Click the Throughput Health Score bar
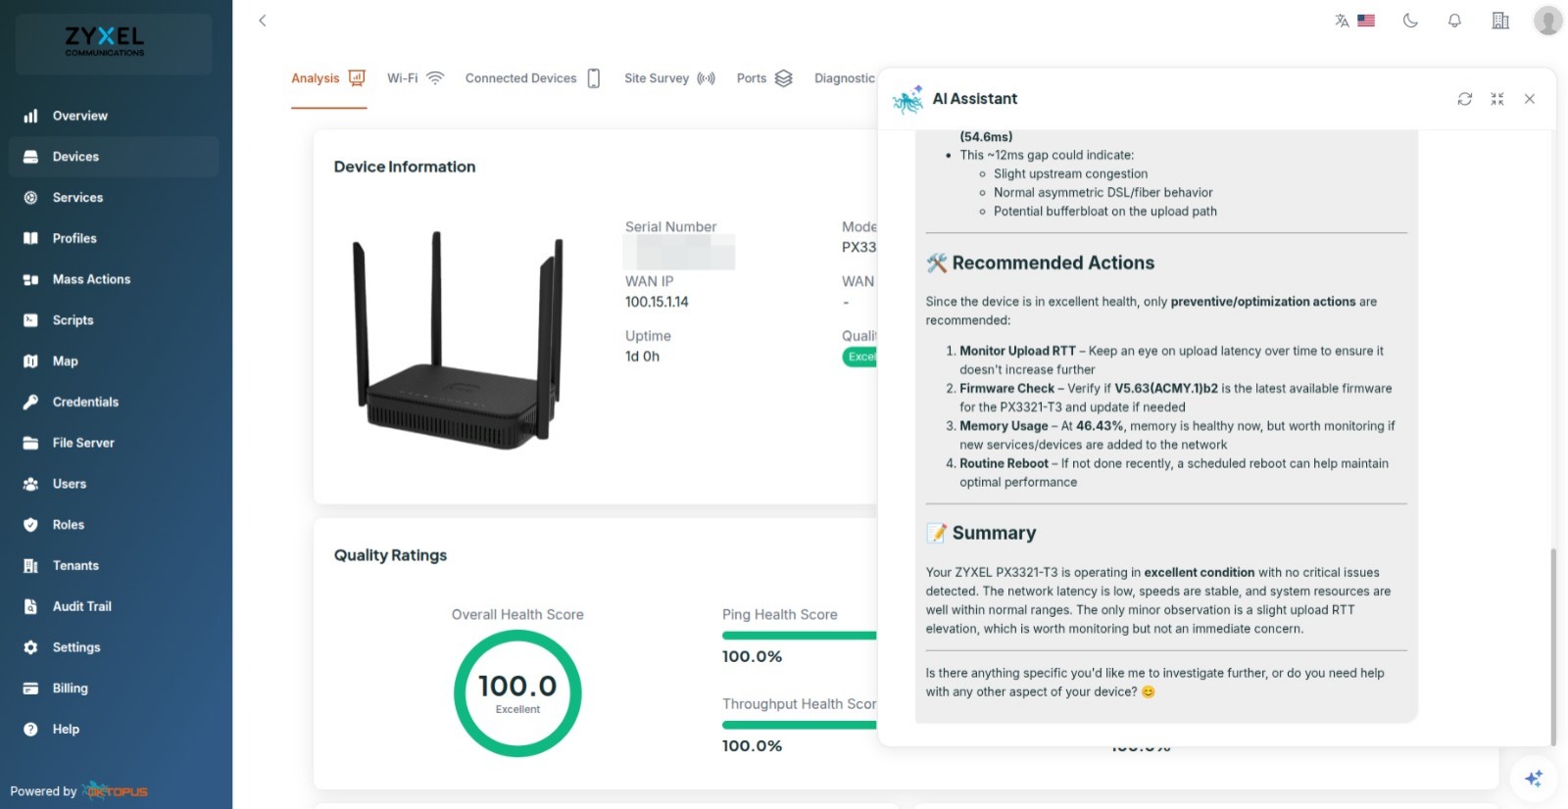Viewport: 1568px width, 809px height. (799, 725)
